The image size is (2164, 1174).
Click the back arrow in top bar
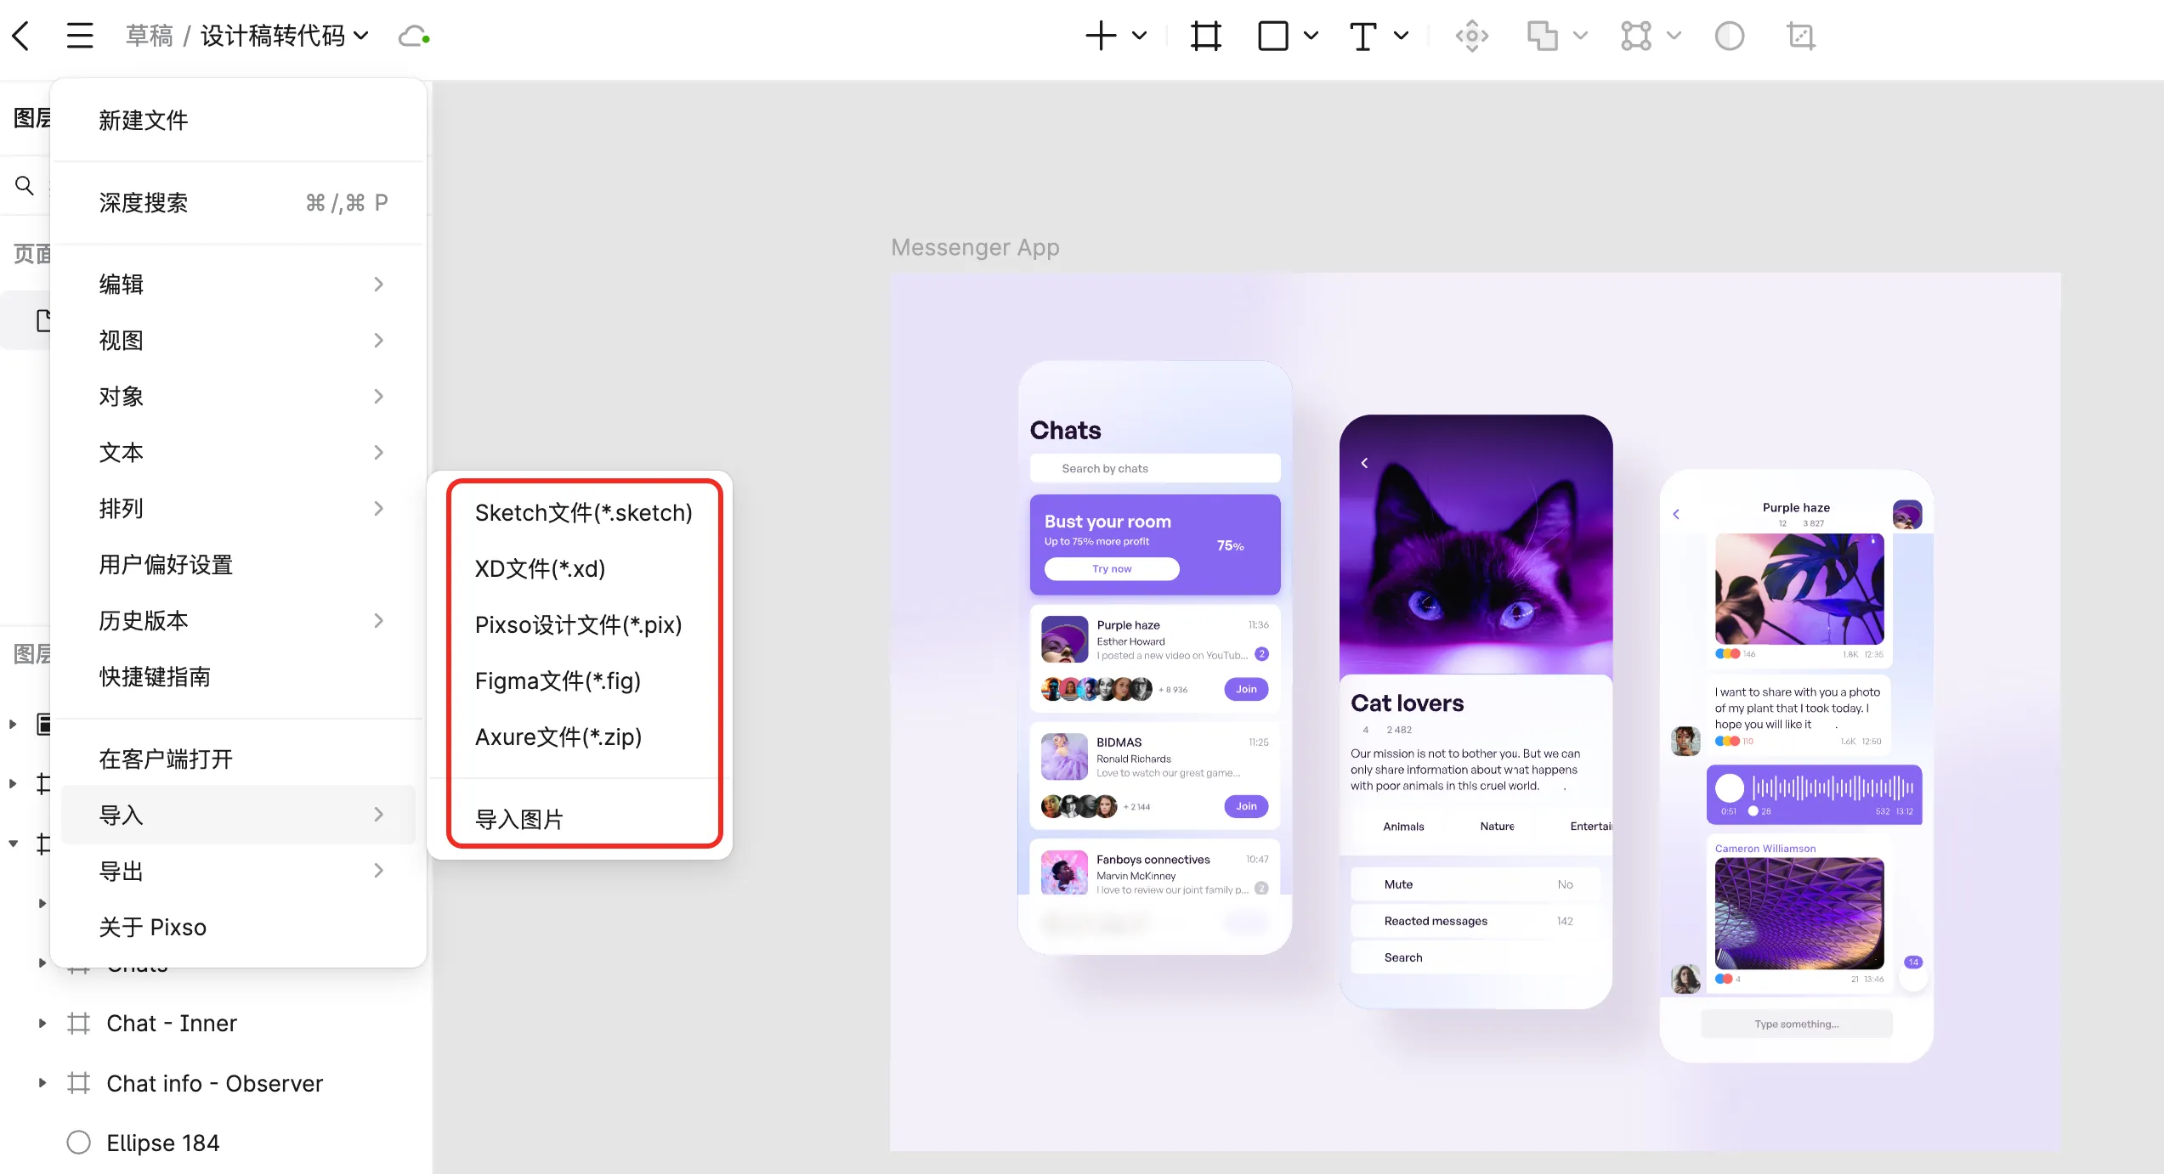tap(21, 36)
